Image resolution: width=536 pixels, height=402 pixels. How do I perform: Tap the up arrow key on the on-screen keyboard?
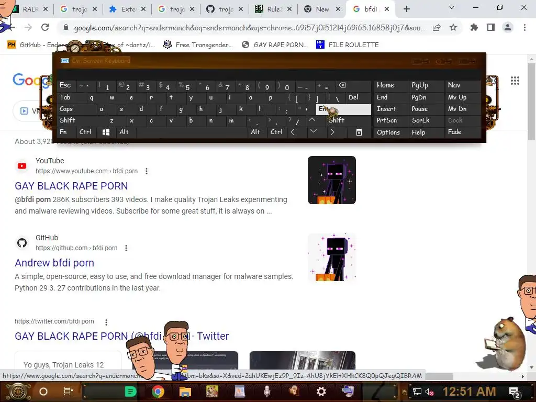pos(312,120)
